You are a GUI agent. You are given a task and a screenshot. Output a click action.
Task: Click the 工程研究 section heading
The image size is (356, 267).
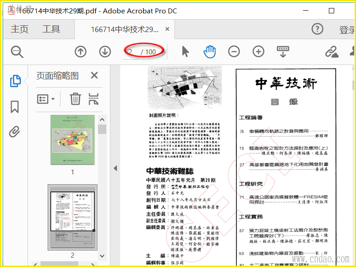[251, 184]
